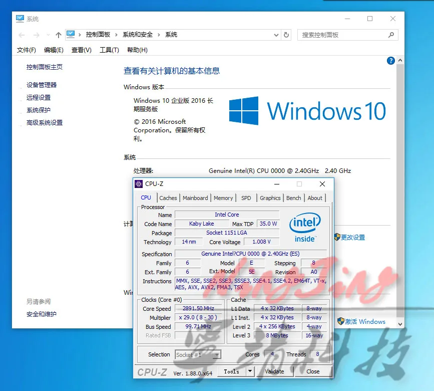Click the 激活 Windows link
434x391 pixels.
(365, 321)
